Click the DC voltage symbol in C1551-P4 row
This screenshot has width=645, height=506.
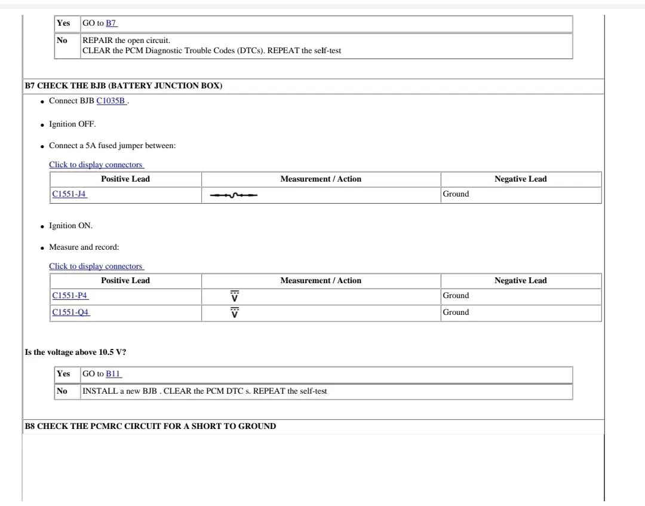click(x=235, y=296)
